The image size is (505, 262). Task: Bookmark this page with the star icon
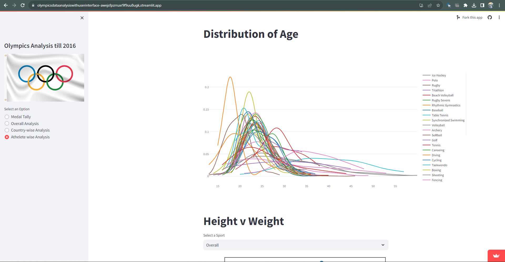(438, 5)
